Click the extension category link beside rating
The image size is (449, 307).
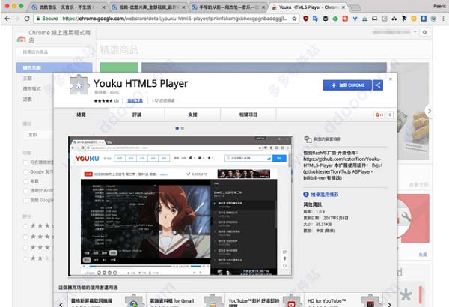[135, 100]
